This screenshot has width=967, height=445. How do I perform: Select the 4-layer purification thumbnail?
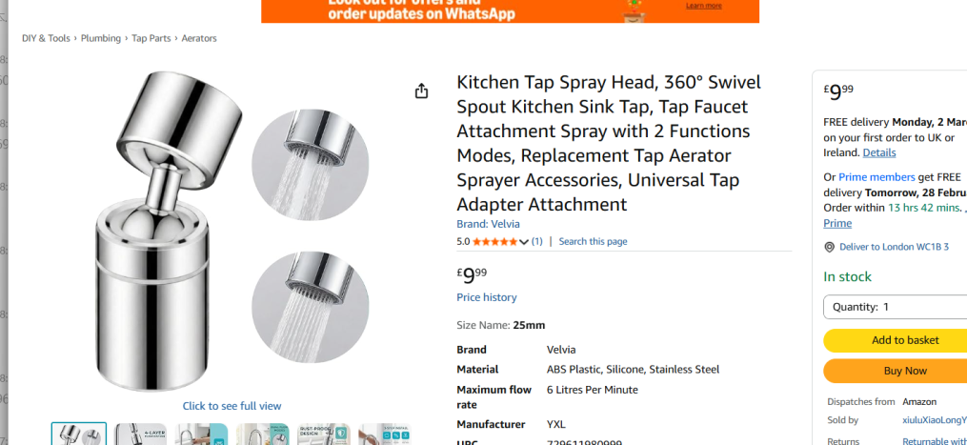coord(140,434)
